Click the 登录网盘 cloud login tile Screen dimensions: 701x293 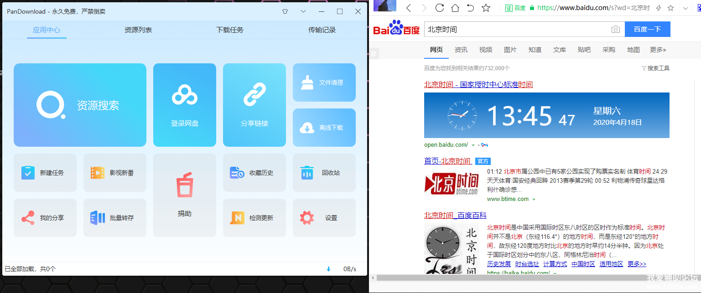(x=185, y=105)
